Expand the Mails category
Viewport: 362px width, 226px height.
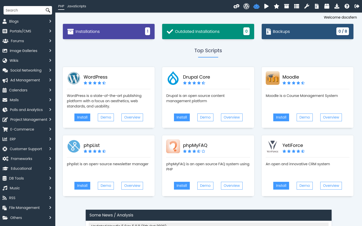pyautogui.click(x=50, y=100)
